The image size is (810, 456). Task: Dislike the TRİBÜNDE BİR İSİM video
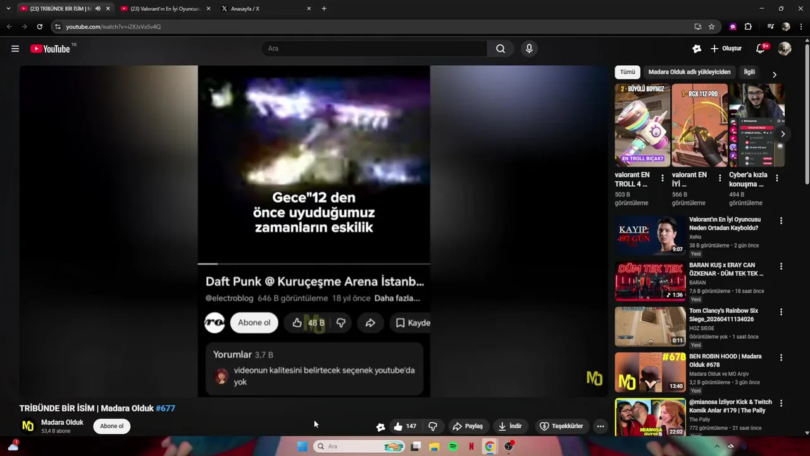[x=433, y=426]
